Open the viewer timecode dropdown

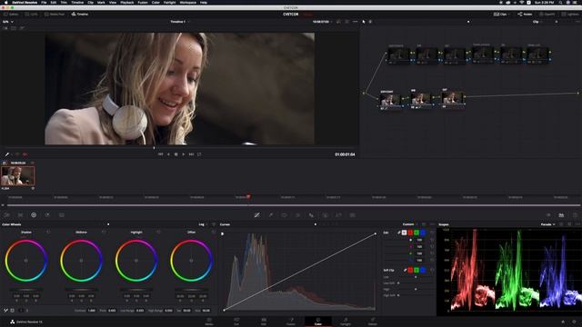322,22
